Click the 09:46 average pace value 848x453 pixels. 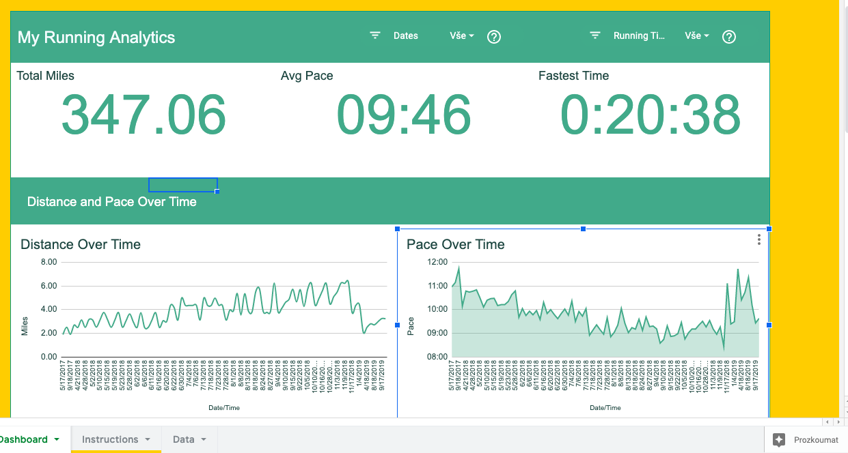pyautogui.click(x=404, y=115)
